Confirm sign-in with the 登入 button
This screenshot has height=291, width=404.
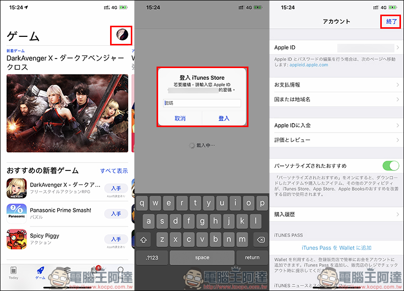pos(224,119)
